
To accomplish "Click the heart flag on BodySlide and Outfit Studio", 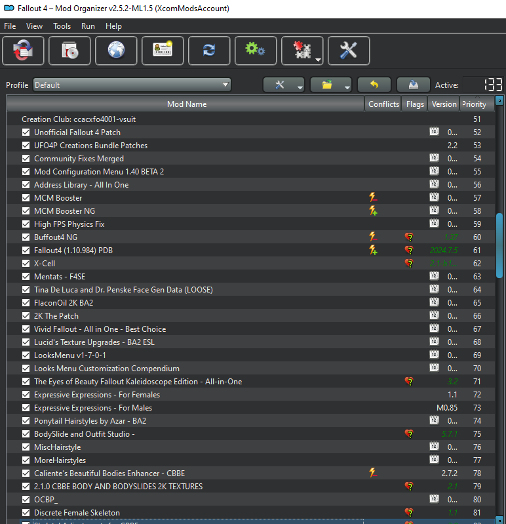I will click(x=409, y=433).
